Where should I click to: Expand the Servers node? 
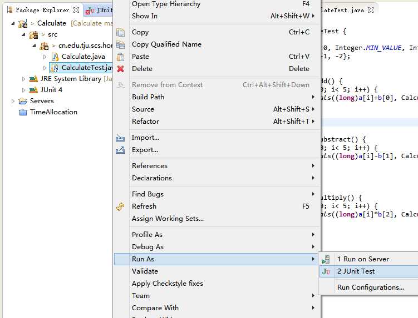[13, 102]
